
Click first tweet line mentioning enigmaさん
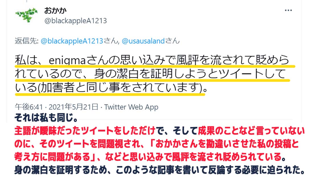tap(152, 60)
